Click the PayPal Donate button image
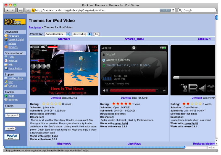Image resolution: width=221 pixels, height=155 pixels. (12, 137)
